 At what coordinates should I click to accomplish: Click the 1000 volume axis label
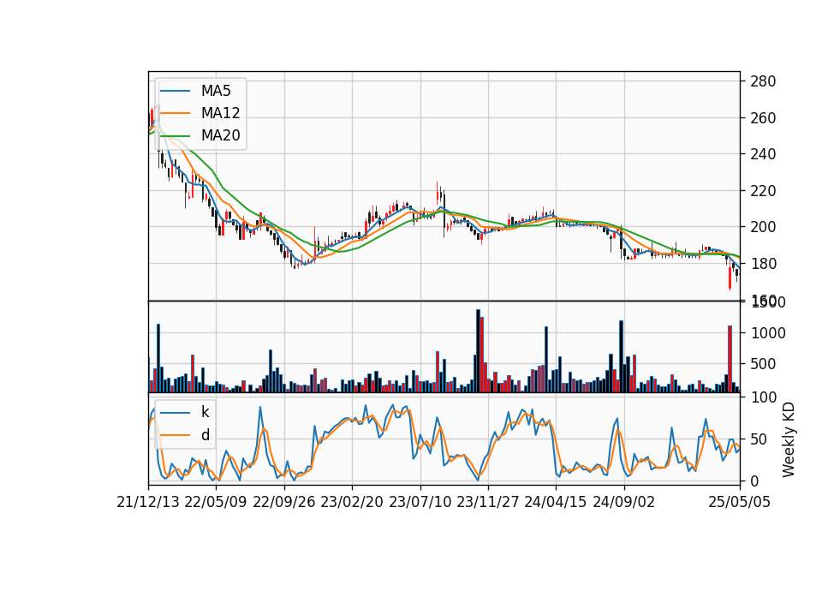(x=768, y=333)
